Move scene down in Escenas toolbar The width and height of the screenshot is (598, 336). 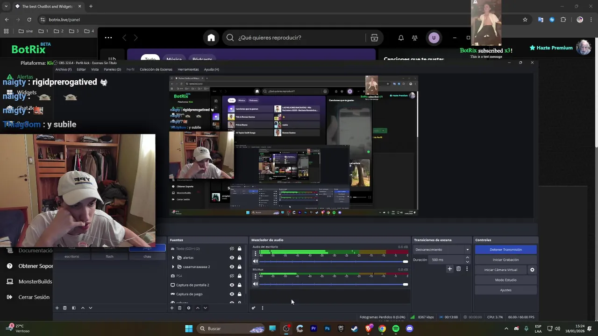coord(90,308)
